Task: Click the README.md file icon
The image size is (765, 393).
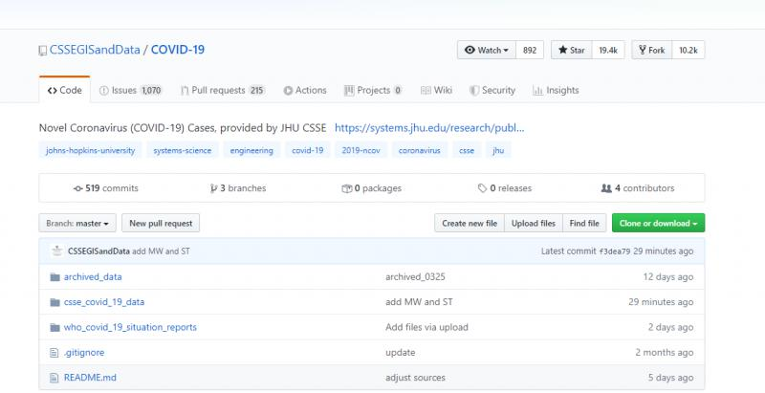Action: coord(55,378)
